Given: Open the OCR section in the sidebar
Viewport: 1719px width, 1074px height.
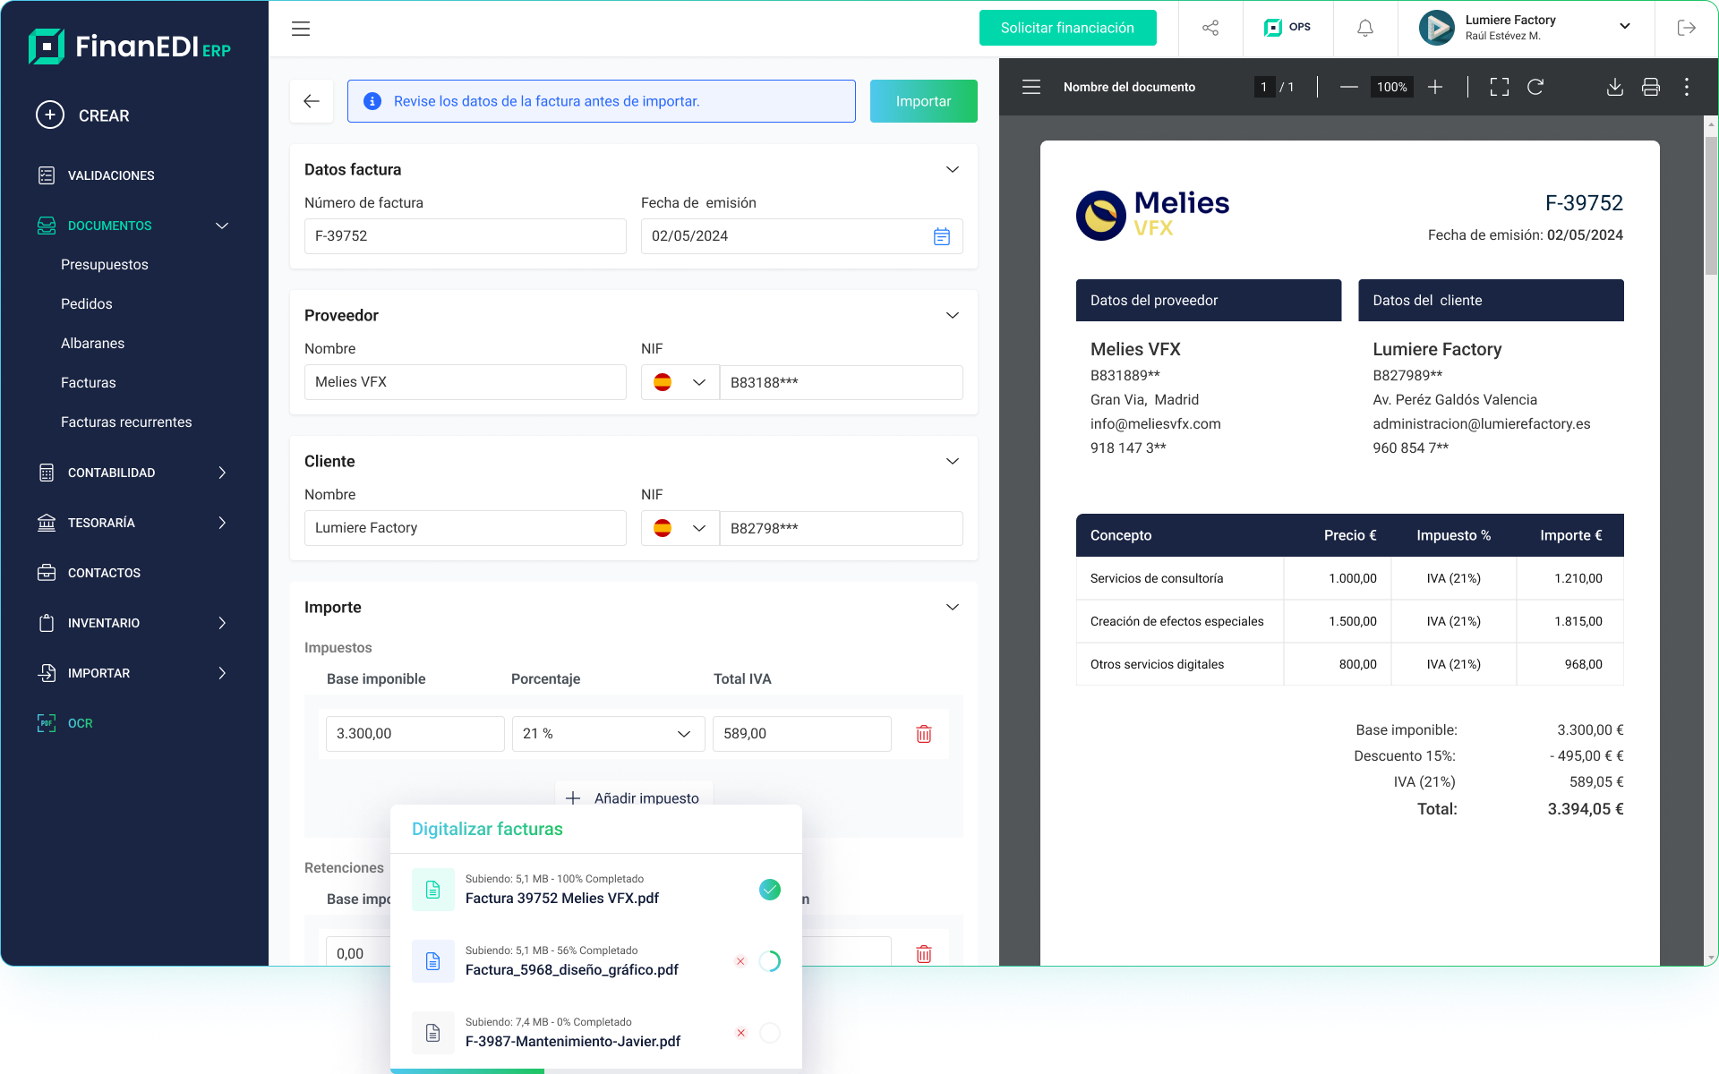Looking at the screenshot, I should [81, 723].
